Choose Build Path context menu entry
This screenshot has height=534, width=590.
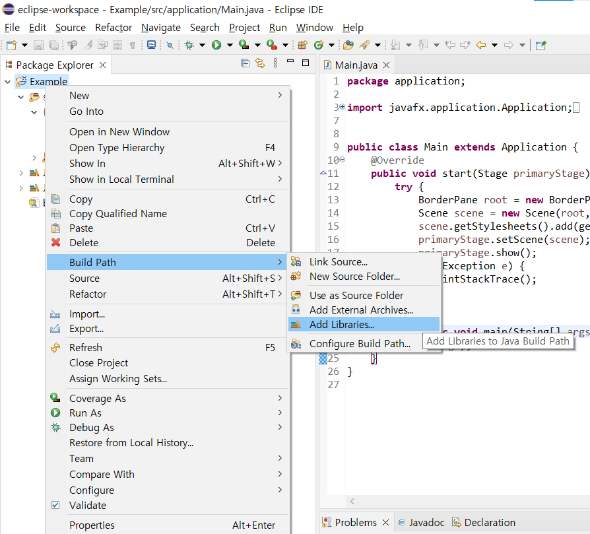coord(168,262)
